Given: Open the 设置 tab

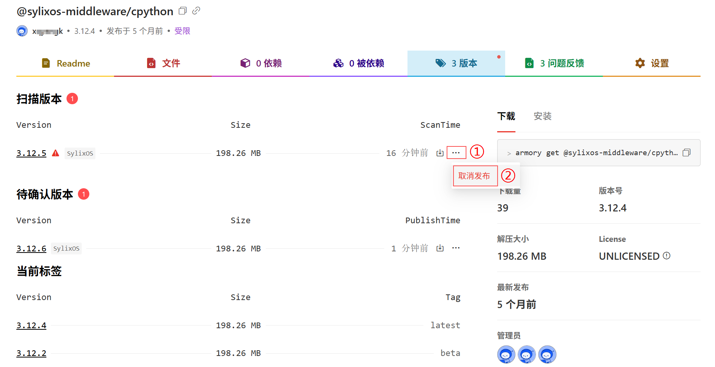Looking at the screenshot, I should click(652, 64).
